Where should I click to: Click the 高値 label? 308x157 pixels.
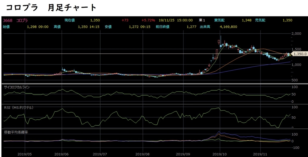57,26
